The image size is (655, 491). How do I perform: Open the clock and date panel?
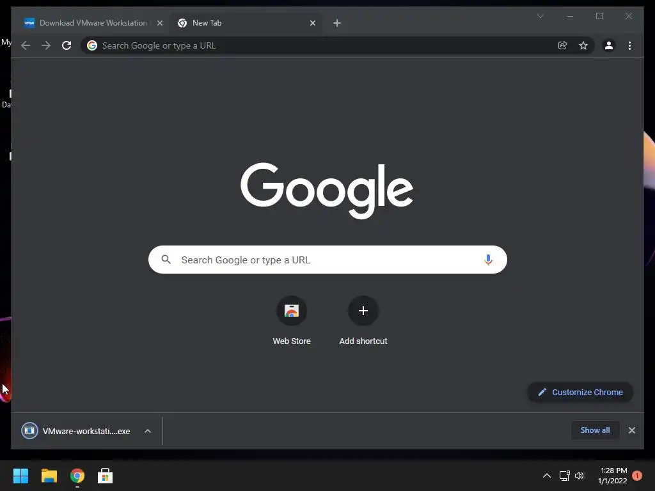coord(613,476)
